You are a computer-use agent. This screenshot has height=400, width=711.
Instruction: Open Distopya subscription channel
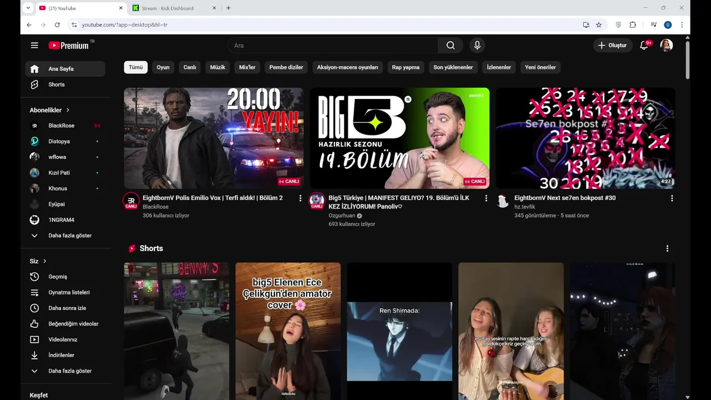[x=65, y=141]
